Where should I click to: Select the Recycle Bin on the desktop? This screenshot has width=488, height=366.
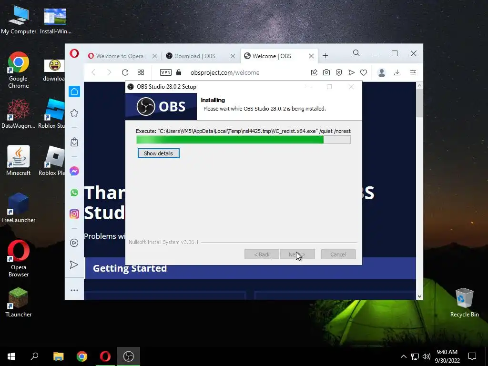point(464,303)
